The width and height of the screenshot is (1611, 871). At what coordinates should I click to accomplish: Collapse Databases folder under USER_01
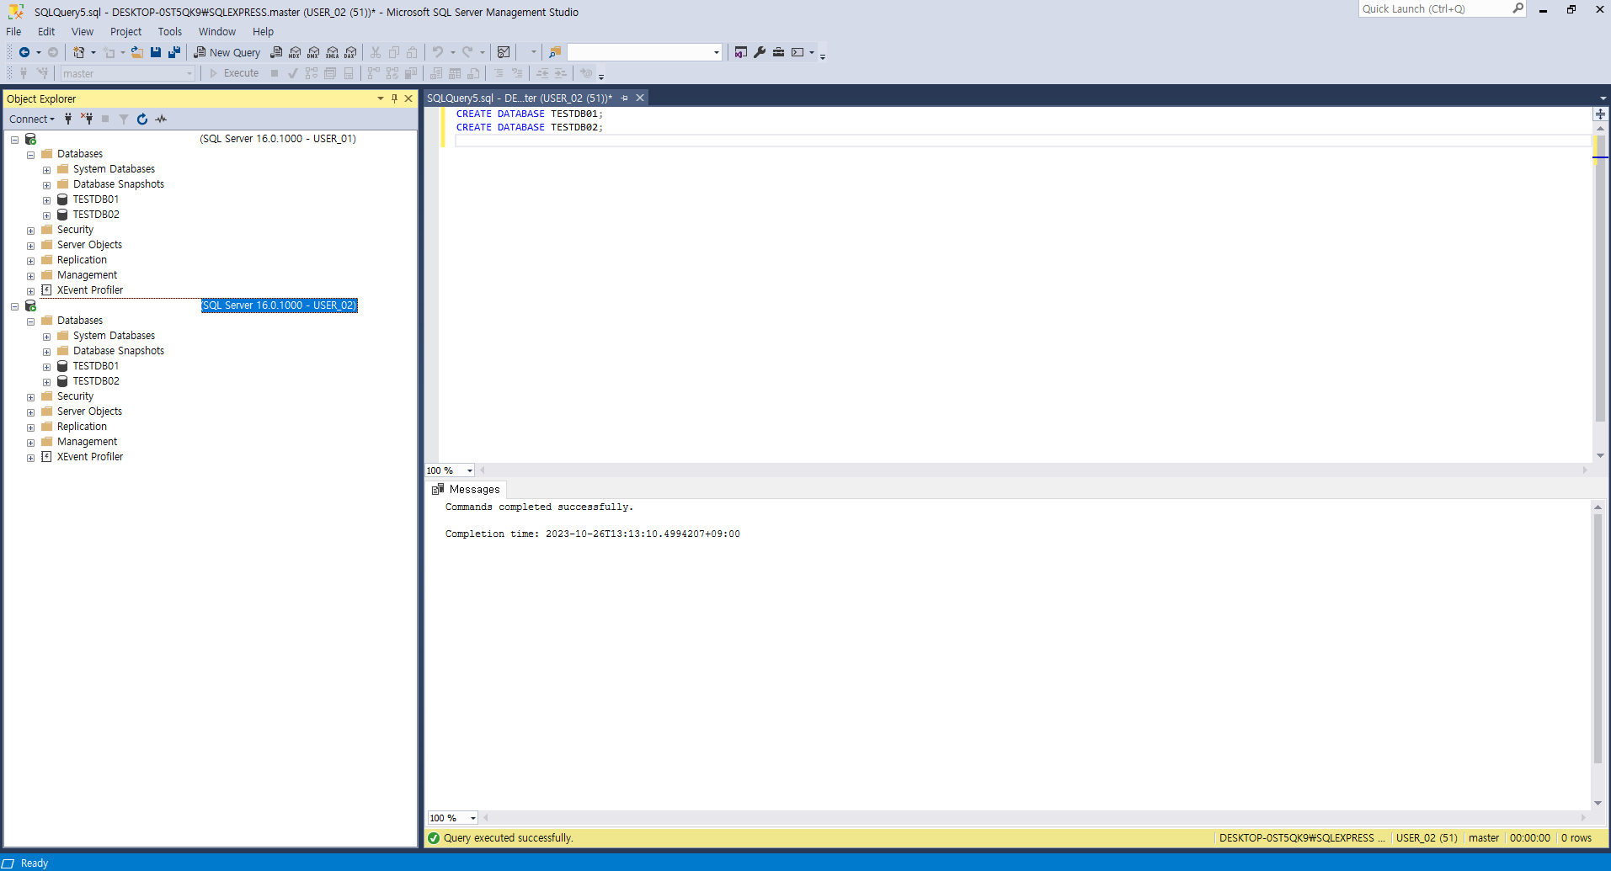coord(30,155)
